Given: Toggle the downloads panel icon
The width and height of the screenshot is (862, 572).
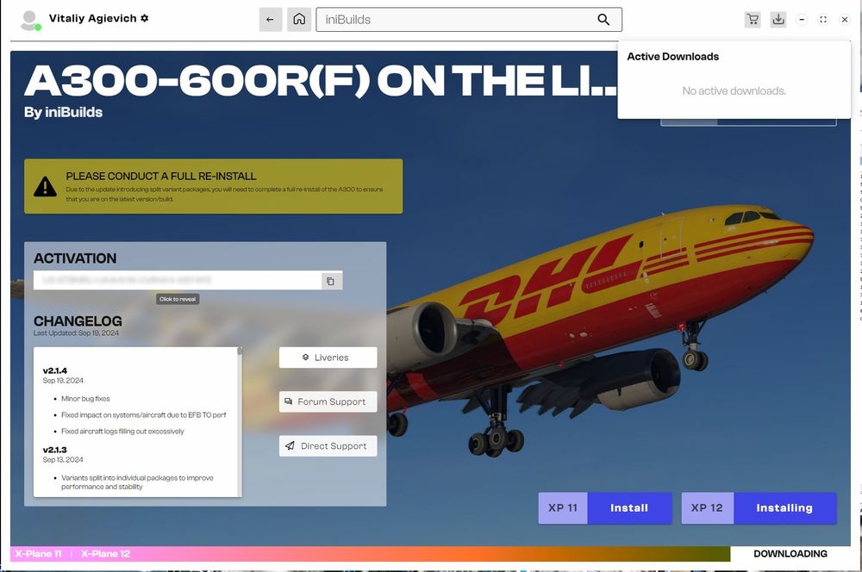Looking at the screenshot, I should pyautogui.click(x=778, y=20).
